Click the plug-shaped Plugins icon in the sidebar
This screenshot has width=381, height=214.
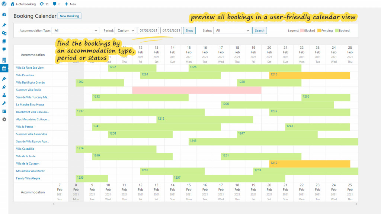[x=4, y=87]
